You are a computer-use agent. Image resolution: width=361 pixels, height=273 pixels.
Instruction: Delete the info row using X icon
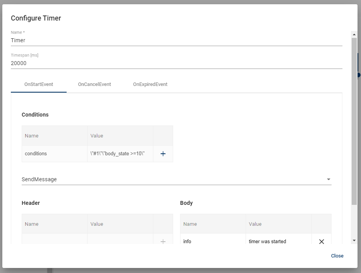click(x=321, y=241)
